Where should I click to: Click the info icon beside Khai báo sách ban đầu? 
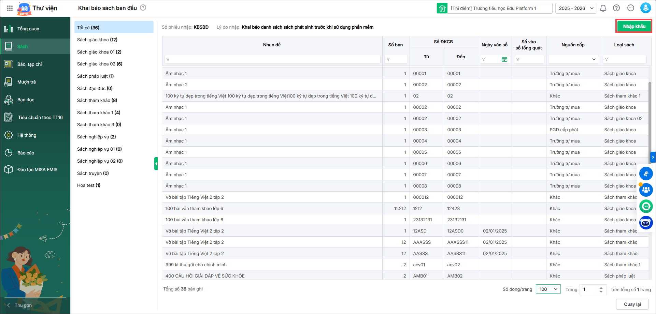tap(143, 8)
